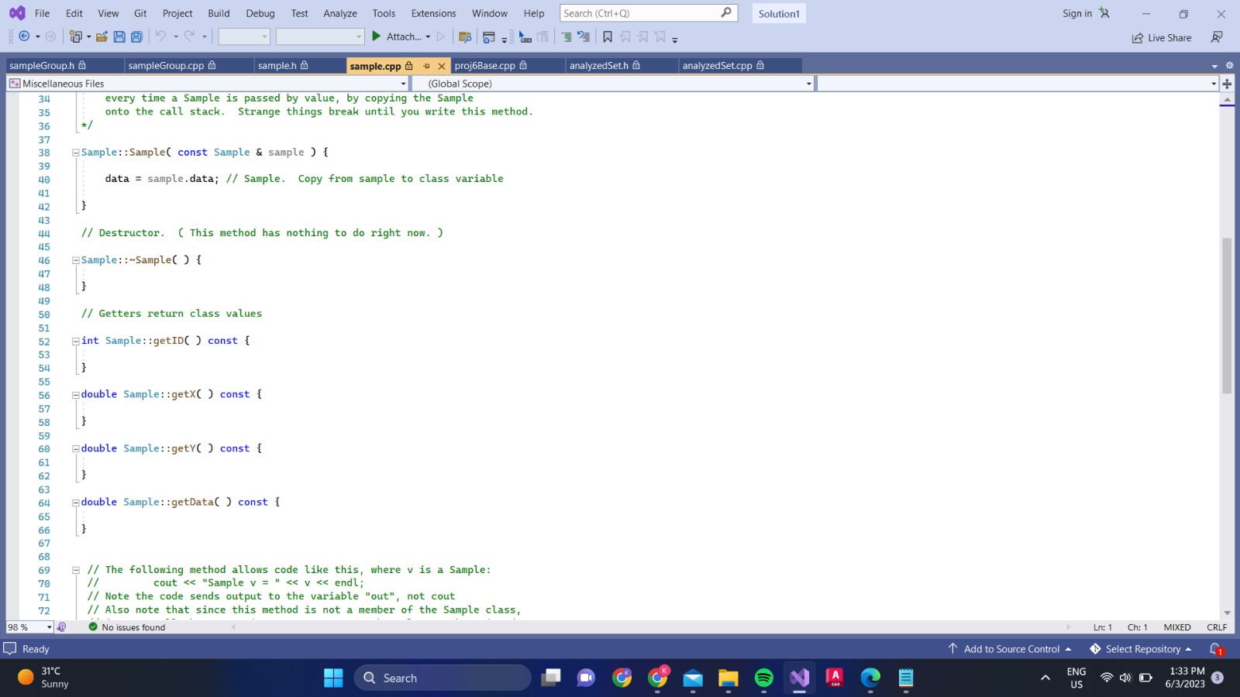Toggle a bookmark with the bookmark icon
This screenshot has width=1240, height=697.
[609, 36]
